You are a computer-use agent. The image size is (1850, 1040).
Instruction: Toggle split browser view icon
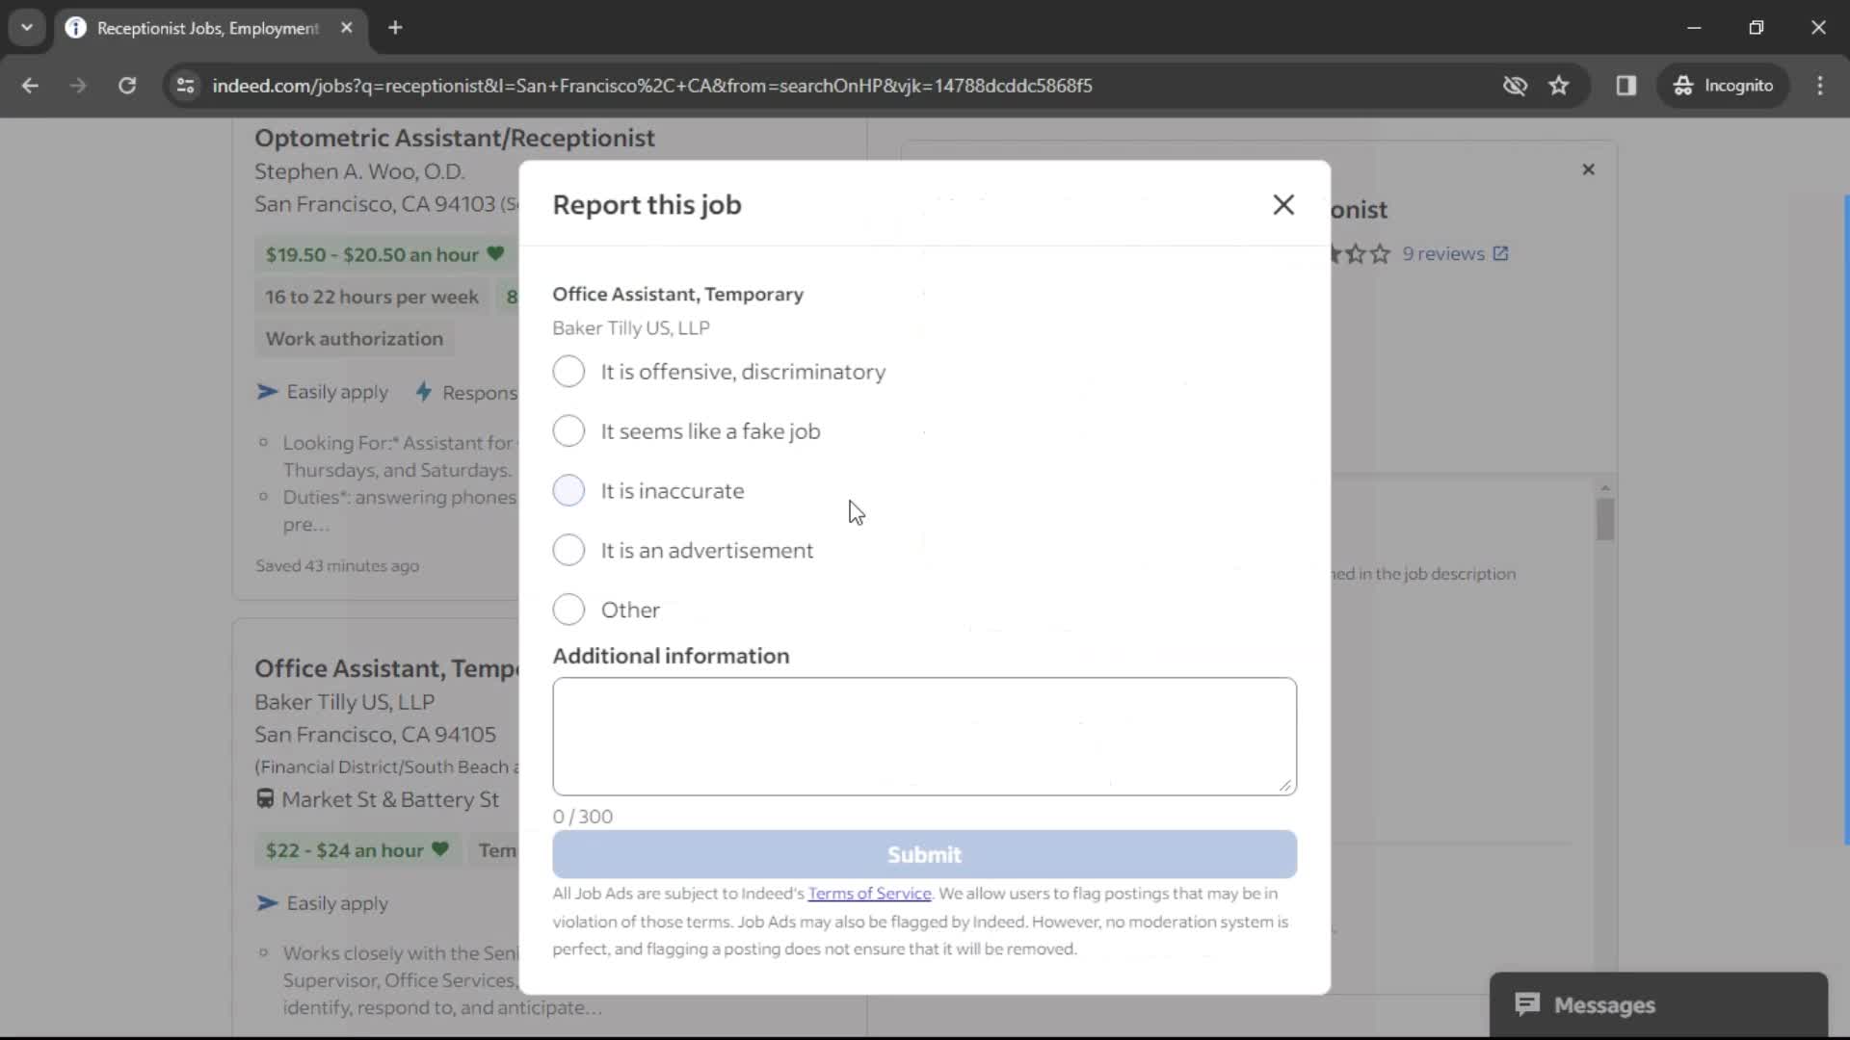tap(1627, 85)
